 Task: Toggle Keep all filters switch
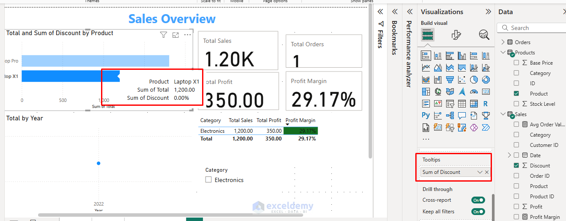[478, 212]
